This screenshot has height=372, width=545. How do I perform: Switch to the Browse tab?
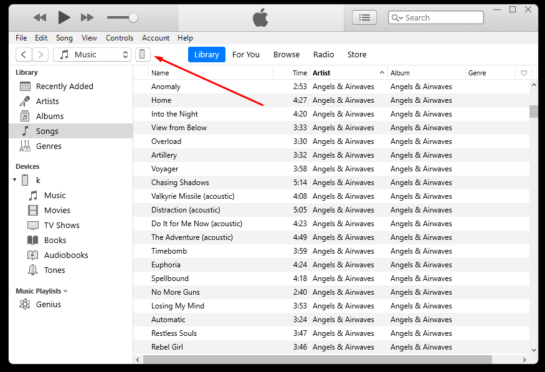tap(287, 55)
